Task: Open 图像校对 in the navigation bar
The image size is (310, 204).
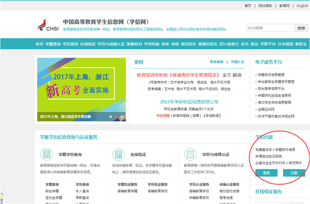Action: 134,44
